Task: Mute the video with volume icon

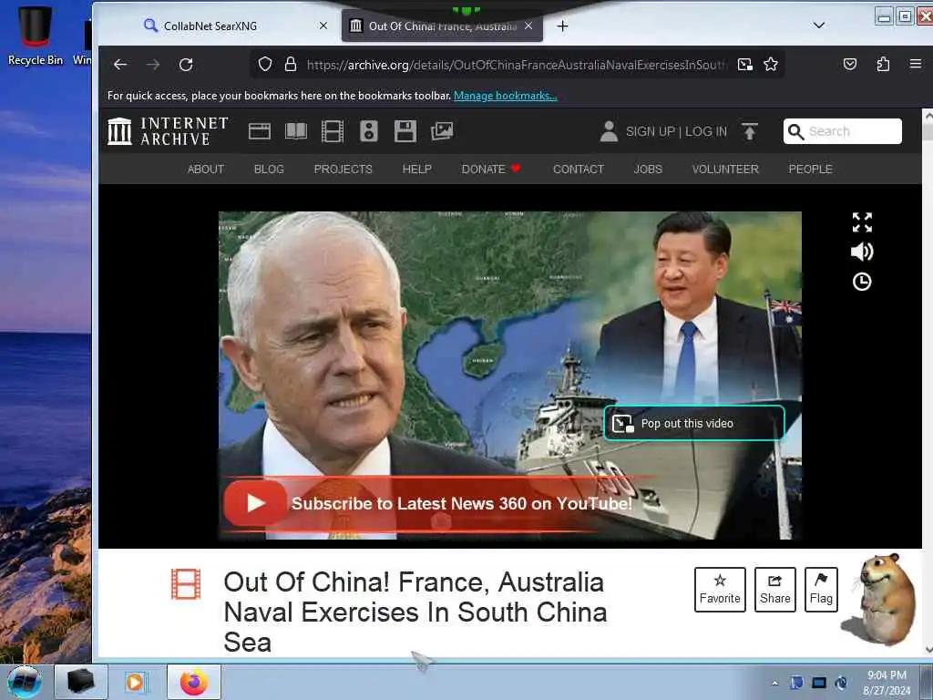Action: 862,252
